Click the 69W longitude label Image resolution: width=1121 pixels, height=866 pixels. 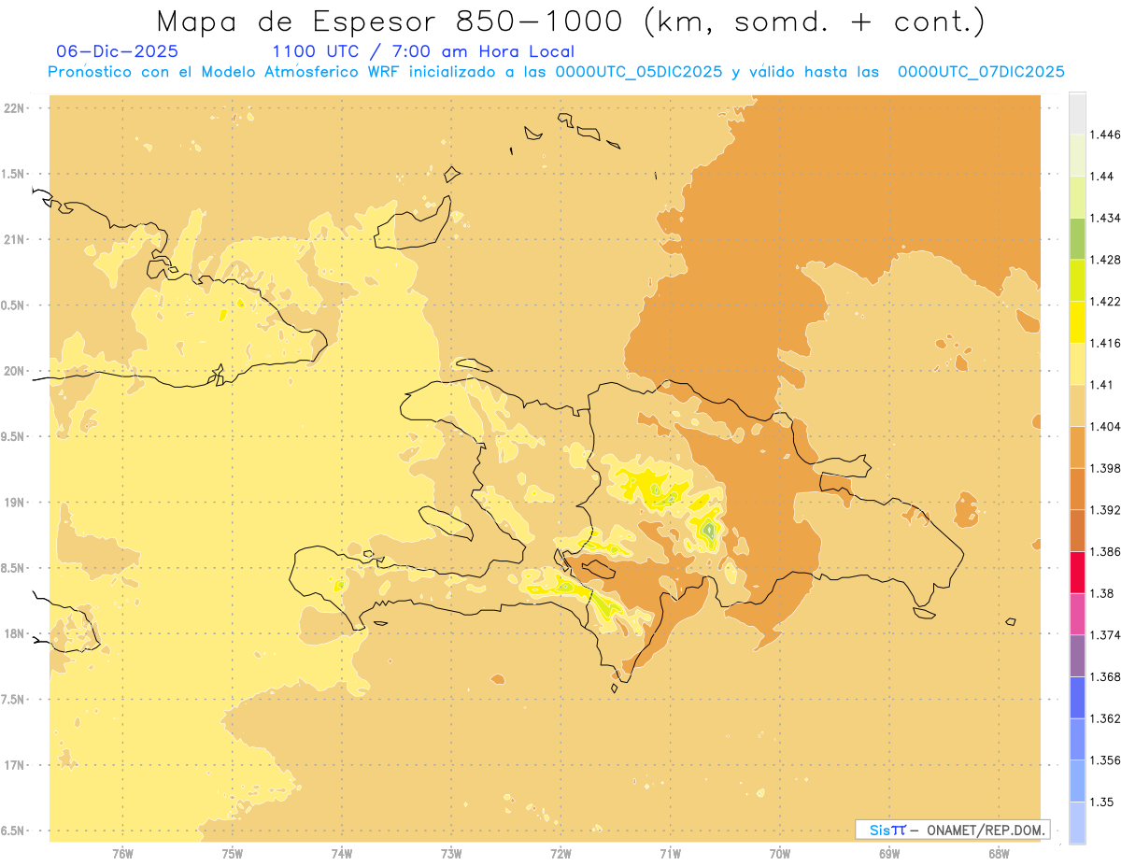click(x=889, y=853)
